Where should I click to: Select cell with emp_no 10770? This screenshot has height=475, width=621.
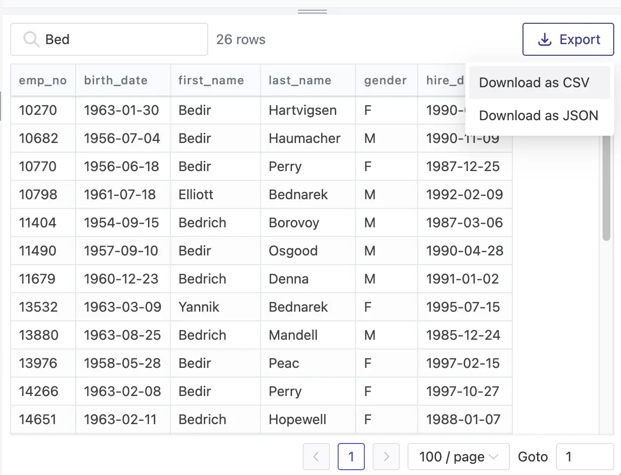[x=43, y=166]
